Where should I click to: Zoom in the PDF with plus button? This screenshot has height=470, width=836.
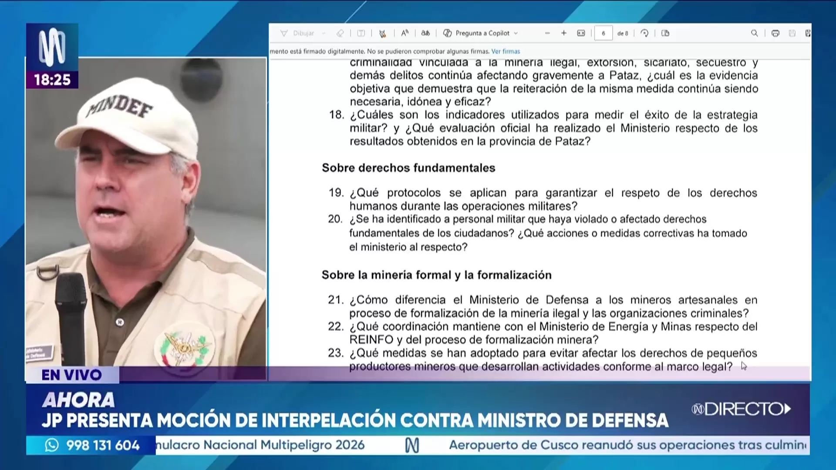point(564,33)
